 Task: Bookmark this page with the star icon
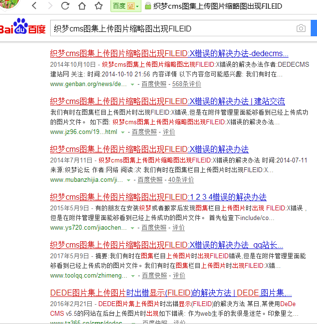click(98, 6)
